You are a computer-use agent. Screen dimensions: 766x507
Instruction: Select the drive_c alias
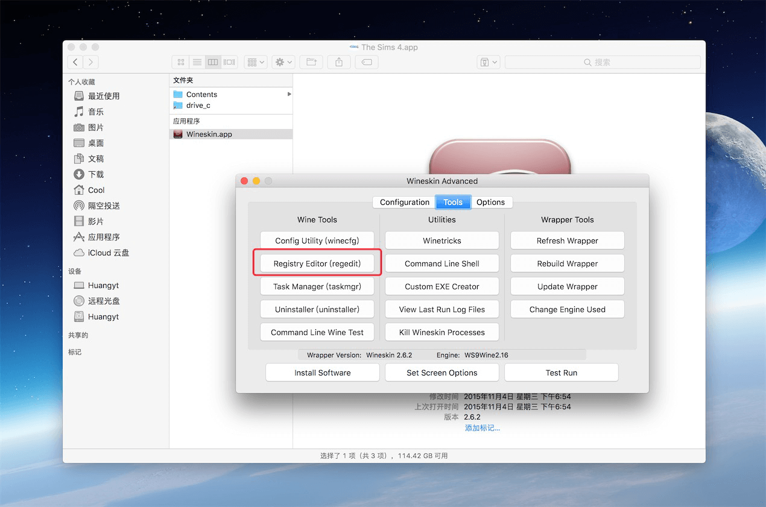(x=231, y=105)
